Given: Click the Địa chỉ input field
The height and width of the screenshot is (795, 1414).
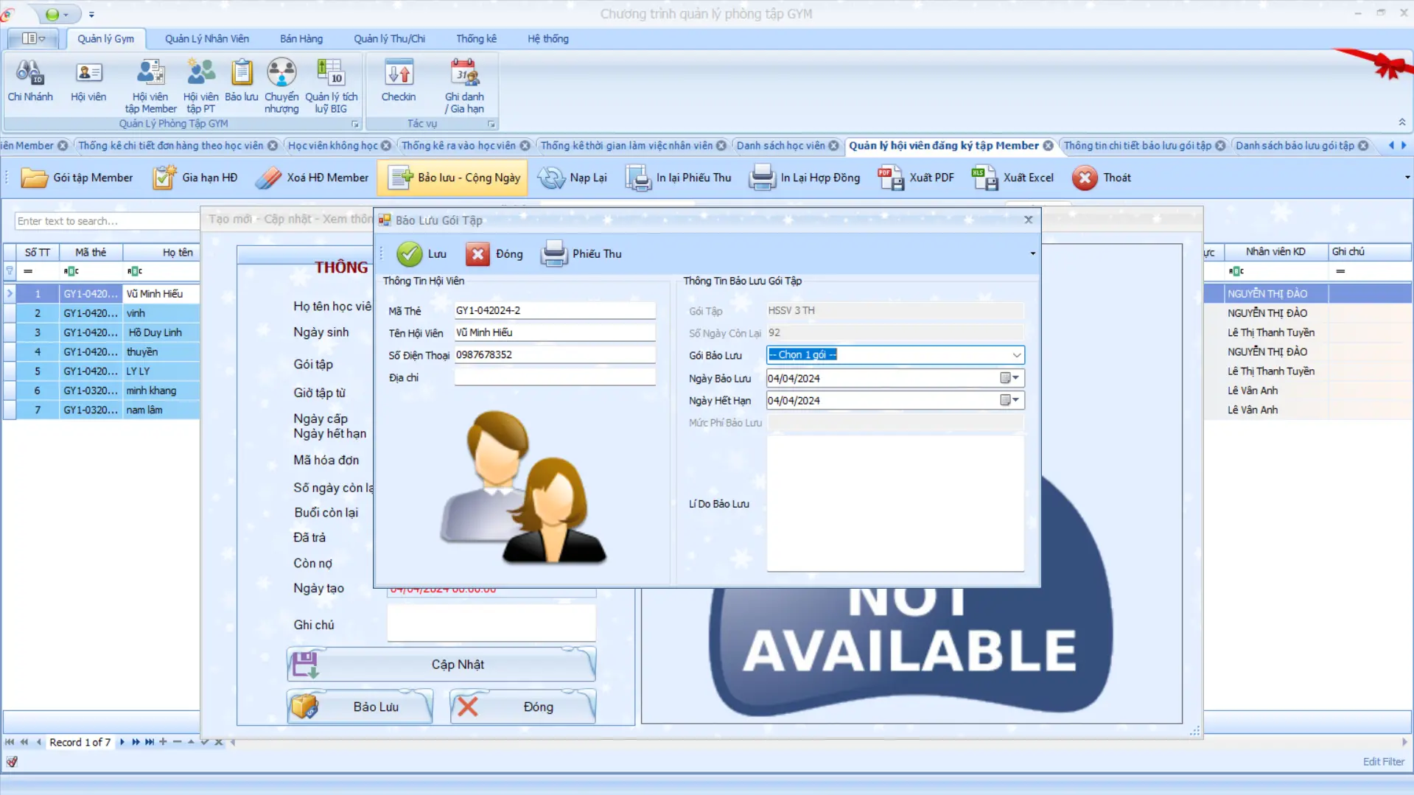Looking at the screenshot, I should tap(554, 377).
